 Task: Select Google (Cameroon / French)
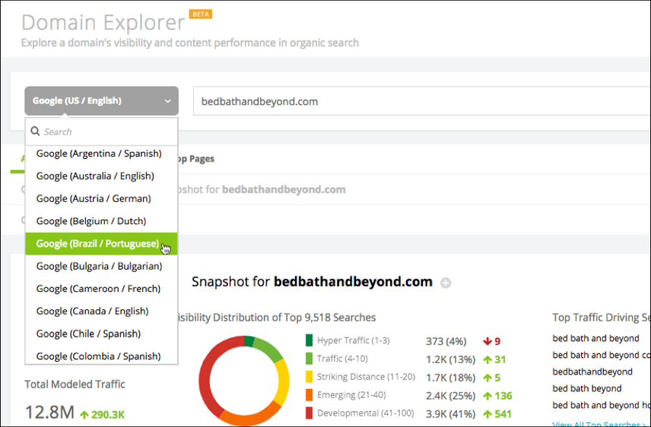101,289
